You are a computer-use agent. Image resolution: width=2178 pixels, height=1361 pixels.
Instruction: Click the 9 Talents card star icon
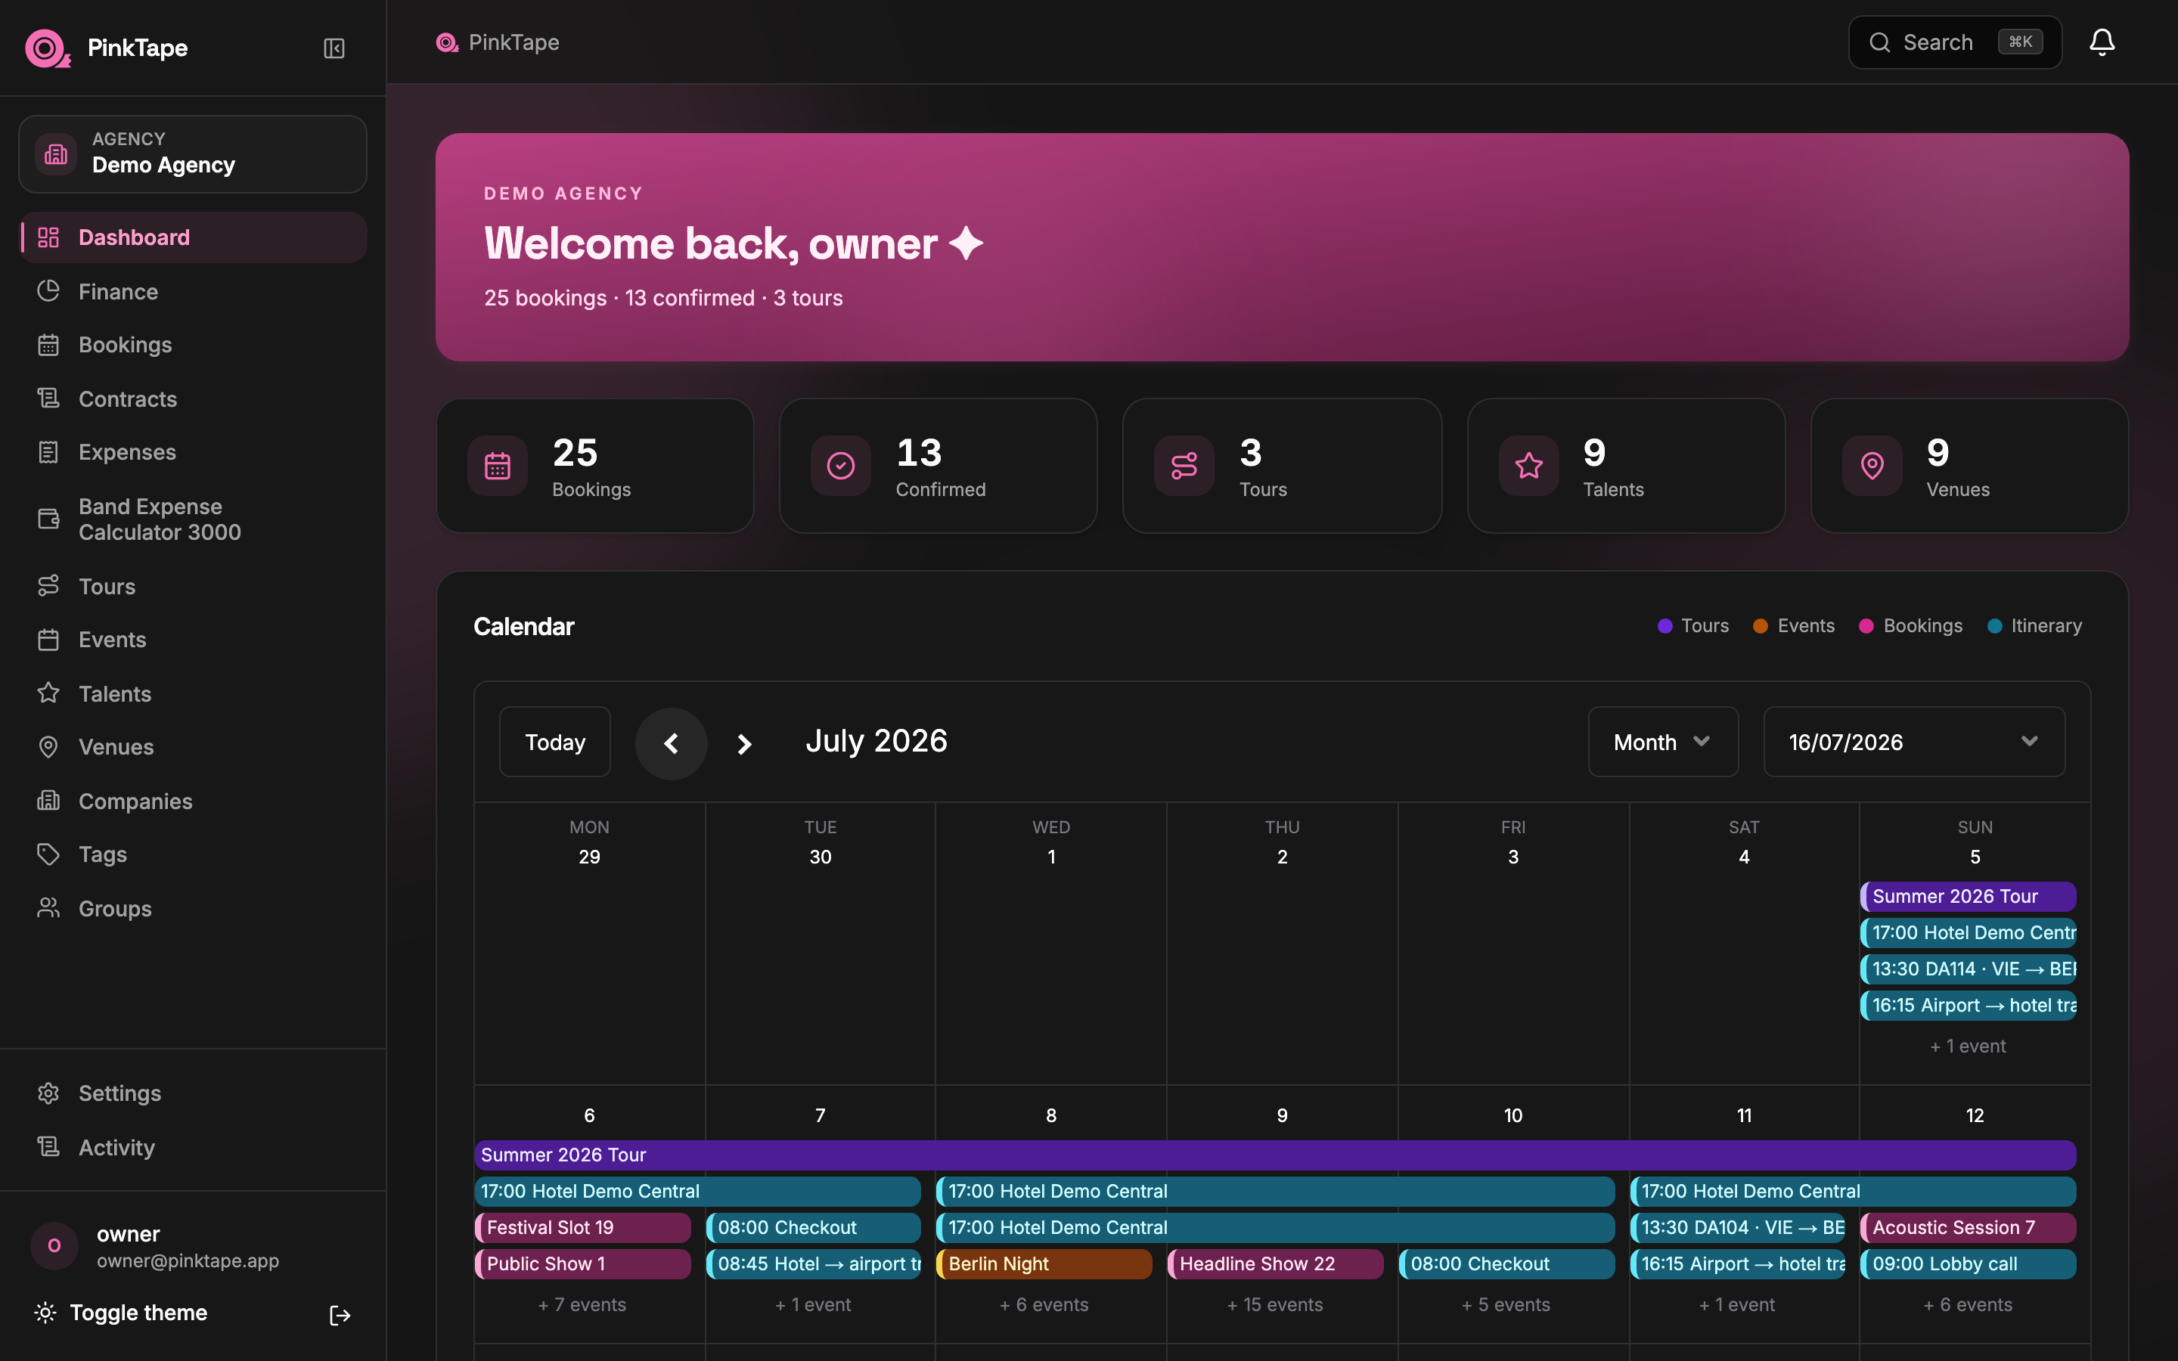point(1528,465)
